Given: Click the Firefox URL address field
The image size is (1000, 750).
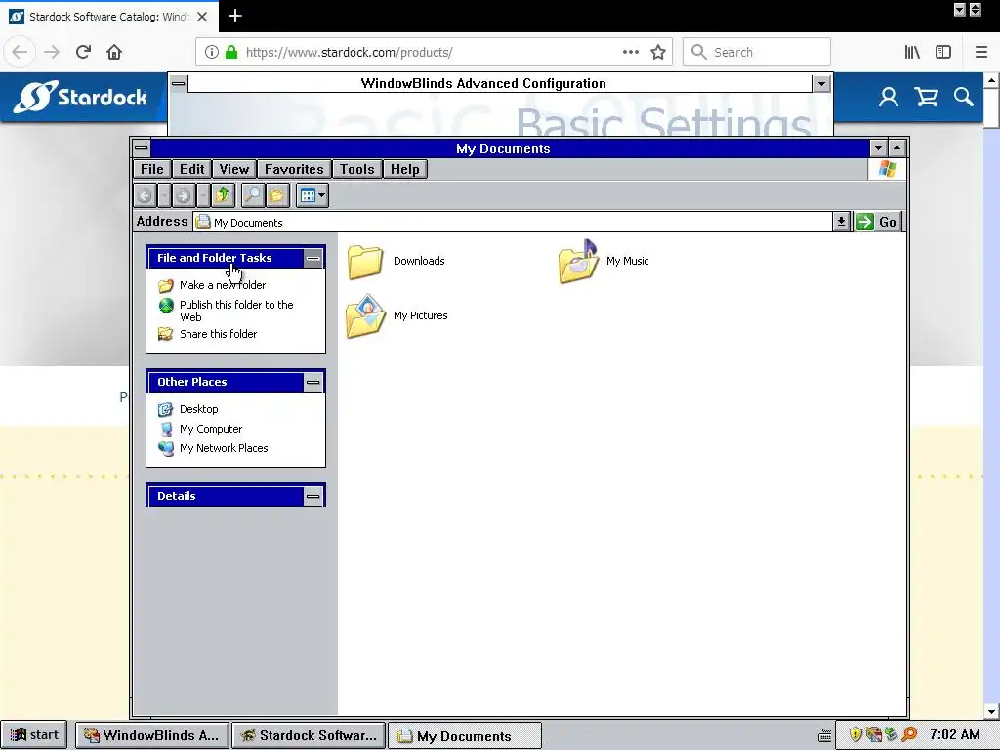Looking at the screenshot, I should click(x=434, y=53).
